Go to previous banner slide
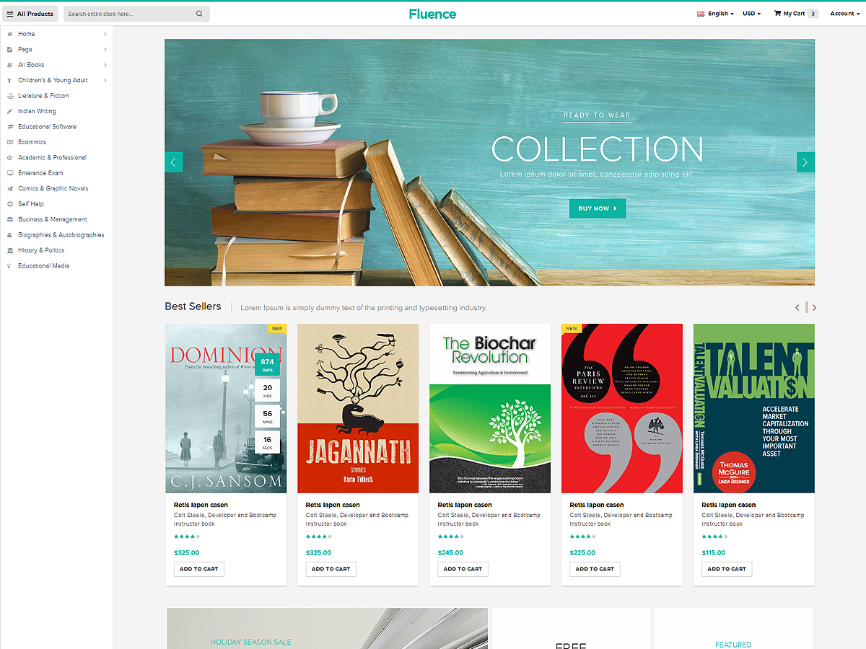 (174, 162)
